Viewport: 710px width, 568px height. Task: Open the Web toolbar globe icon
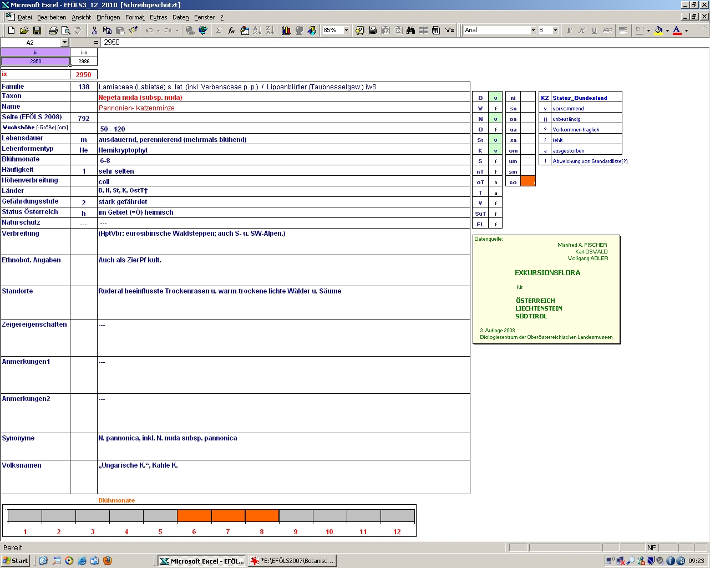pos(202,31)
